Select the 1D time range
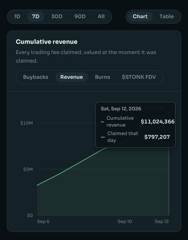The width and height of the screenshot is (188, 240). point(17,16)
